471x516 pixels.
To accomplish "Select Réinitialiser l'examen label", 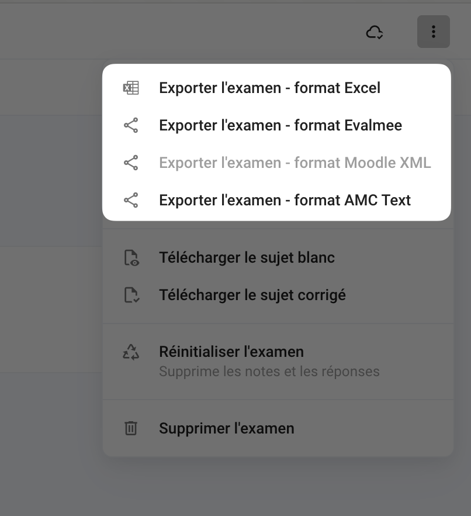I will pyautogui.click(x=231, y=352).
